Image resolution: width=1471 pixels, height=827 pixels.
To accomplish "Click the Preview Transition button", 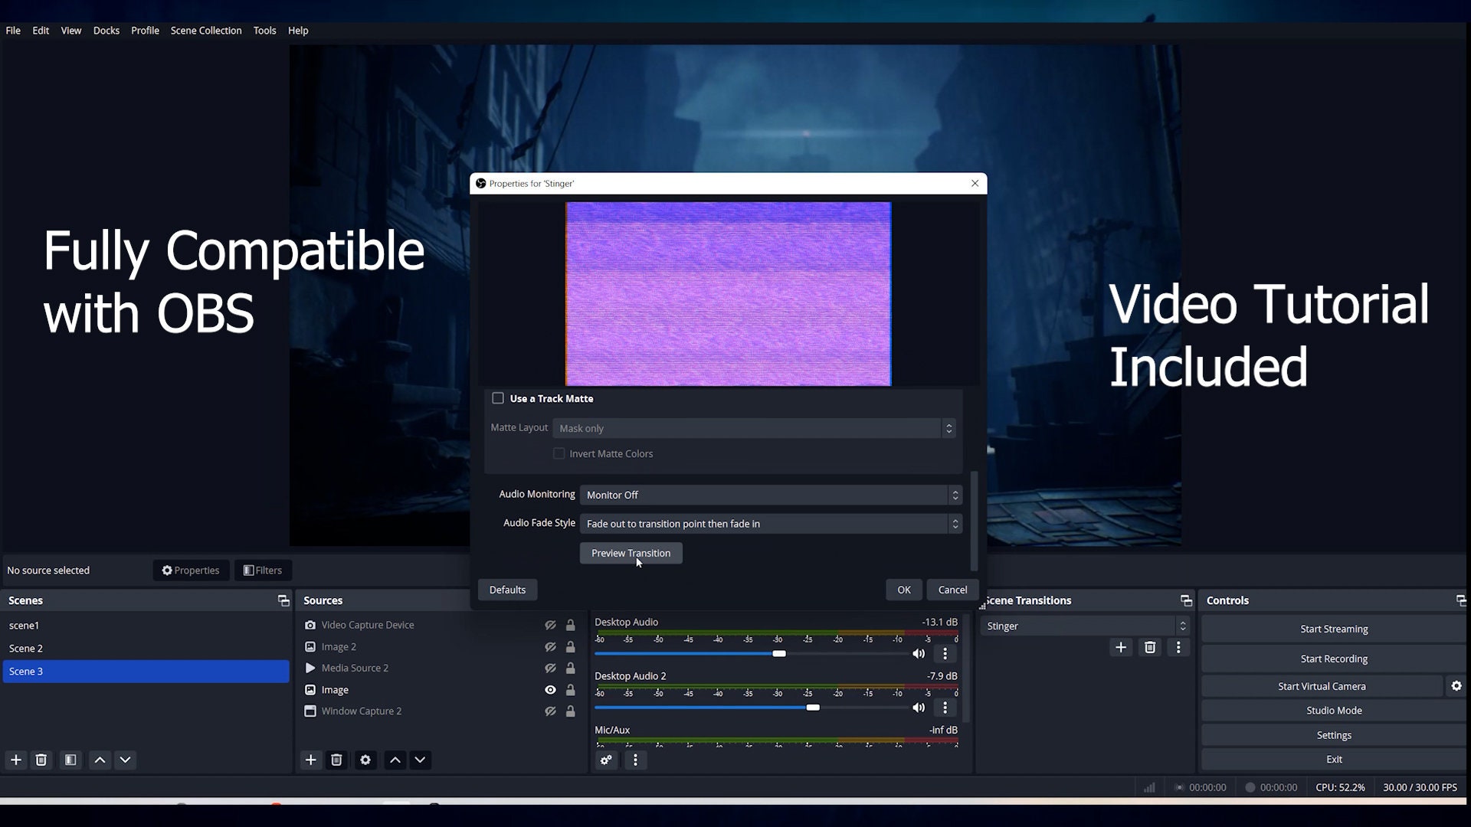I will coord(631,553).
